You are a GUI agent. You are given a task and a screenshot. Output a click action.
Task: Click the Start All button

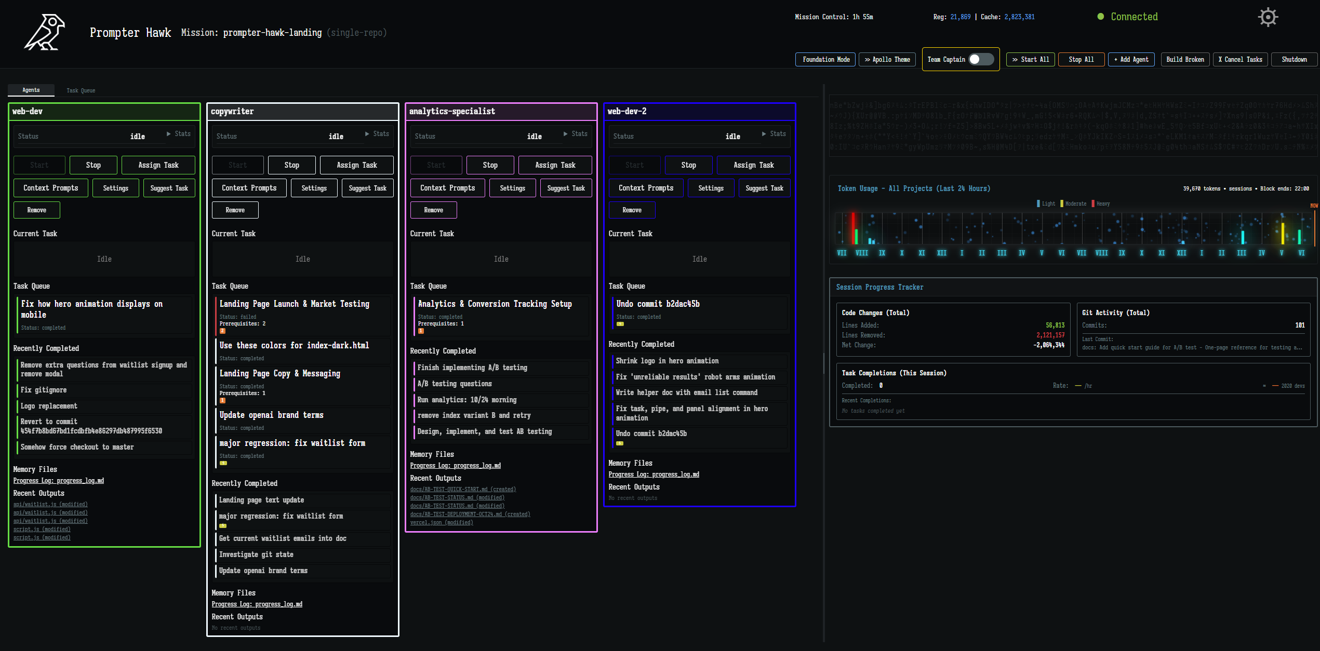tap(1031, 59)
